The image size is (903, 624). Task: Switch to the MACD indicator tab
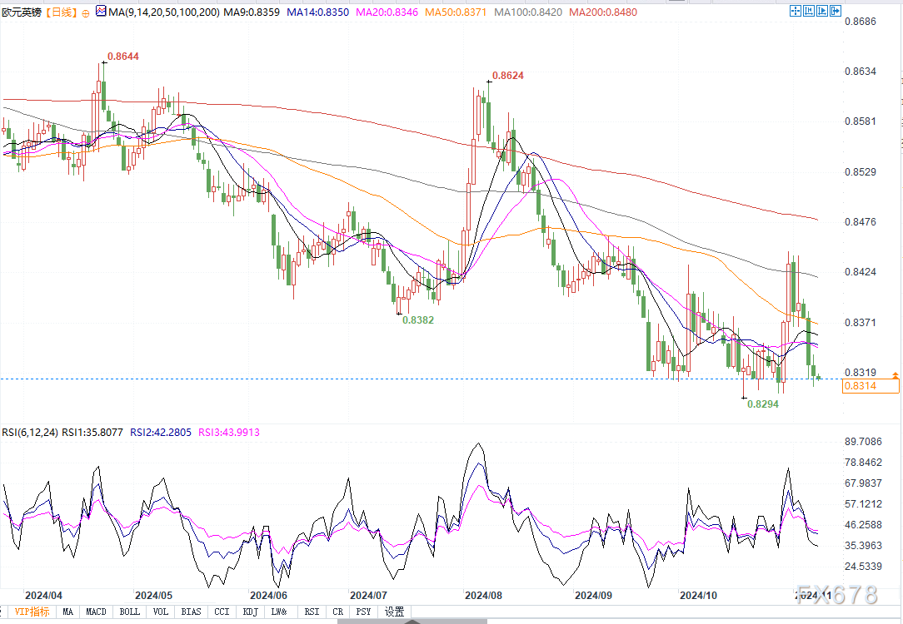[96, 612]
